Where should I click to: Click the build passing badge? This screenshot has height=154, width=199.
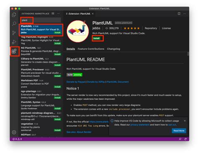(x=74, y=75)
